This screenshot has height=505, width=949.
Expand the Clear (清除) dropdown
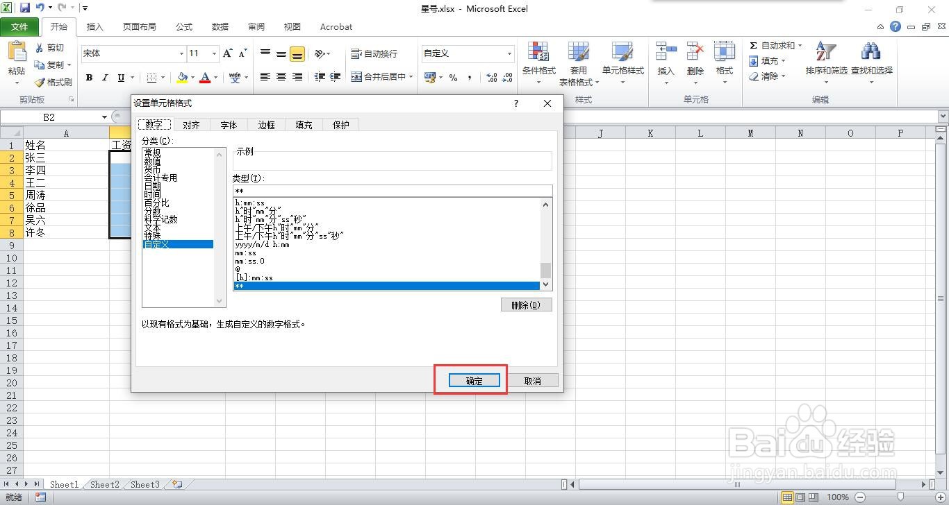[x=784, y=76]
